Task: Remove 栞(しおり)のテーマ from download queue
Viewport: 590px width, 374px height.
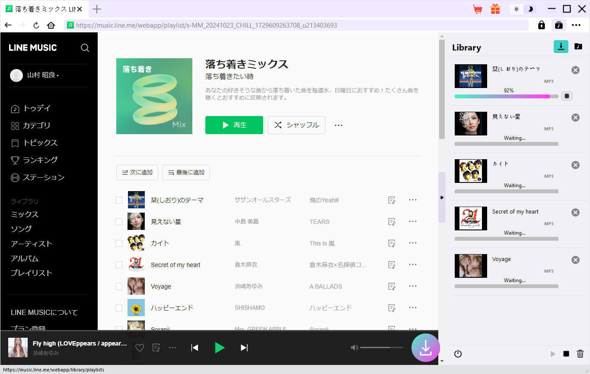Action: coord(575,70)
